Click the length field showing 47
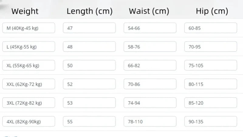Screen dimensions: 243x137 click(x=89, y=28)
